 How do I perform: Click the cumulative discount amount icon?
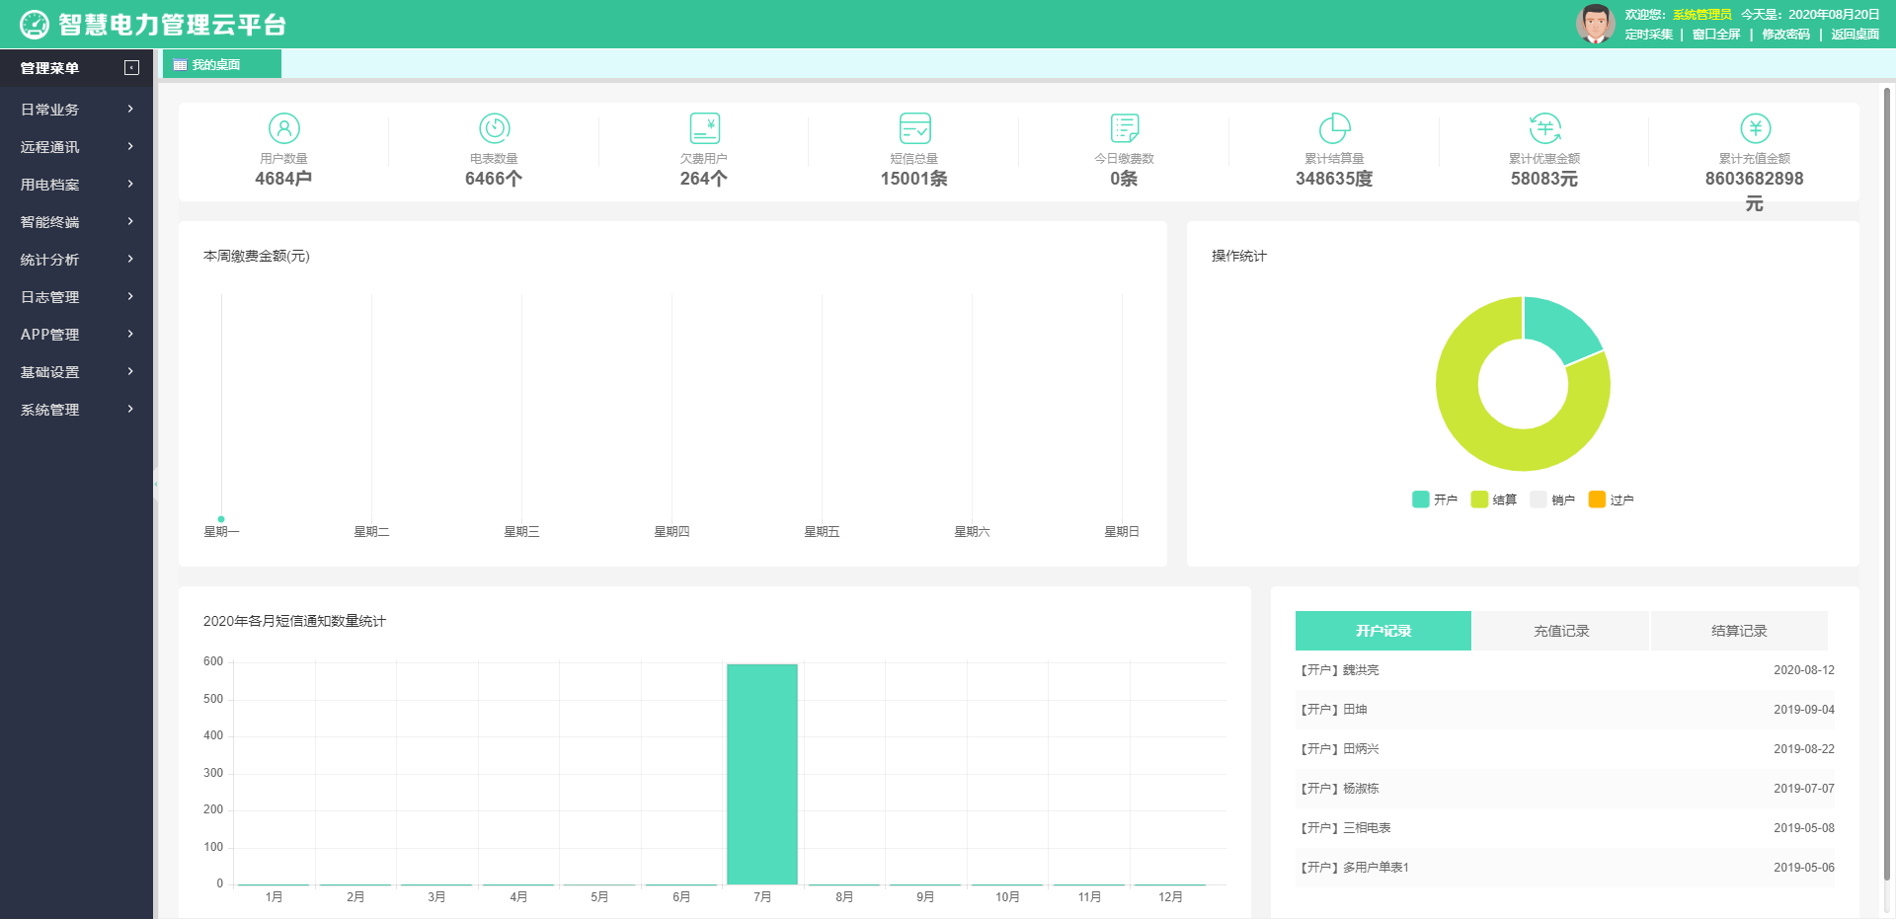1544,128
